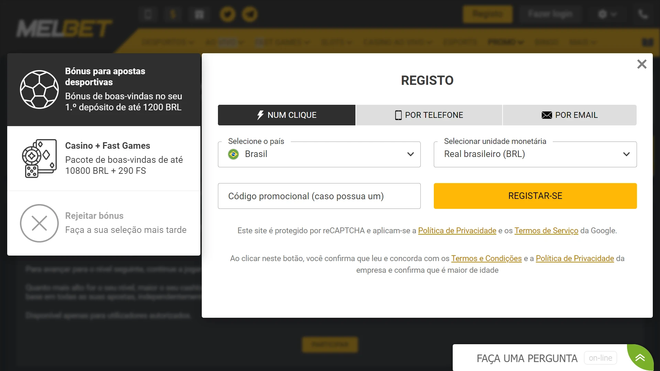Open the company Política de Privacidade link
Viewport: 660px width, 371px height.
[x=575, y=258]
